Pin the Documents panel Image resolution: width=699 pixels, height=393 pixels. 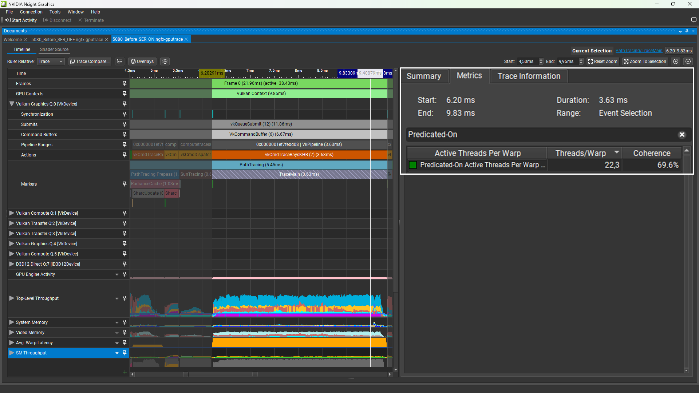[x=687, y=31]
